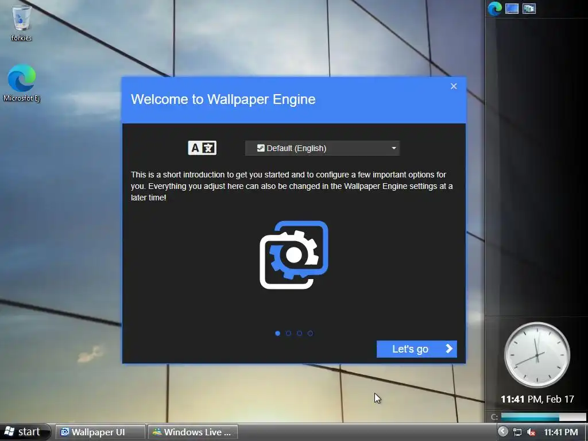
Task: Click the muted volume tray icon
Action: tap(531, 432)
